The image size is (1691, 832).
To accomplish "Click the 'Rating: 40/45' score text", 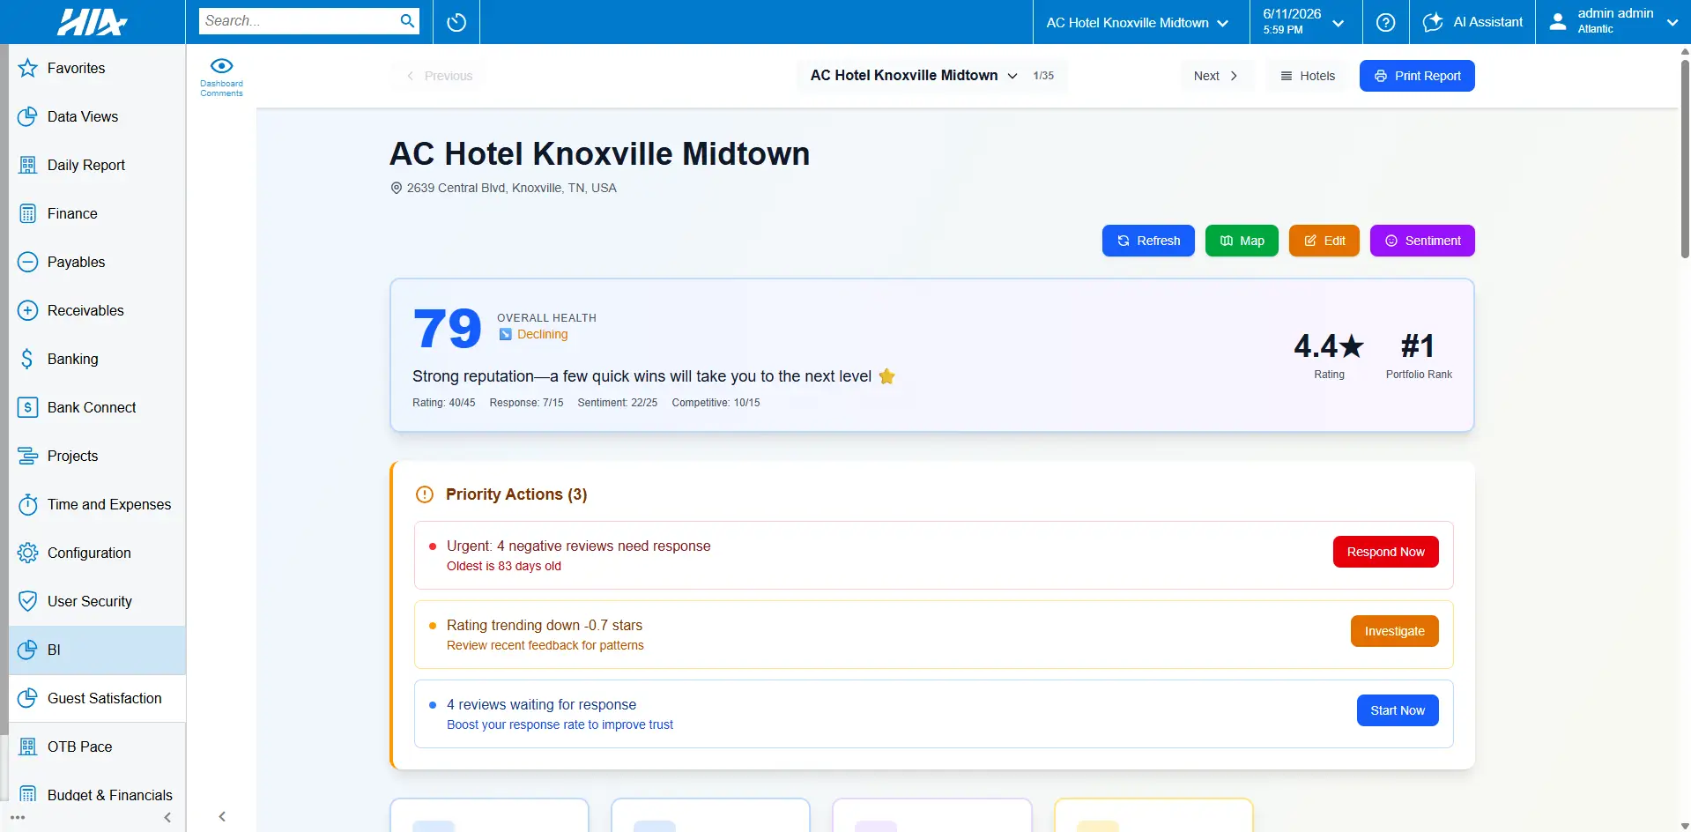I will click(444, 403).
